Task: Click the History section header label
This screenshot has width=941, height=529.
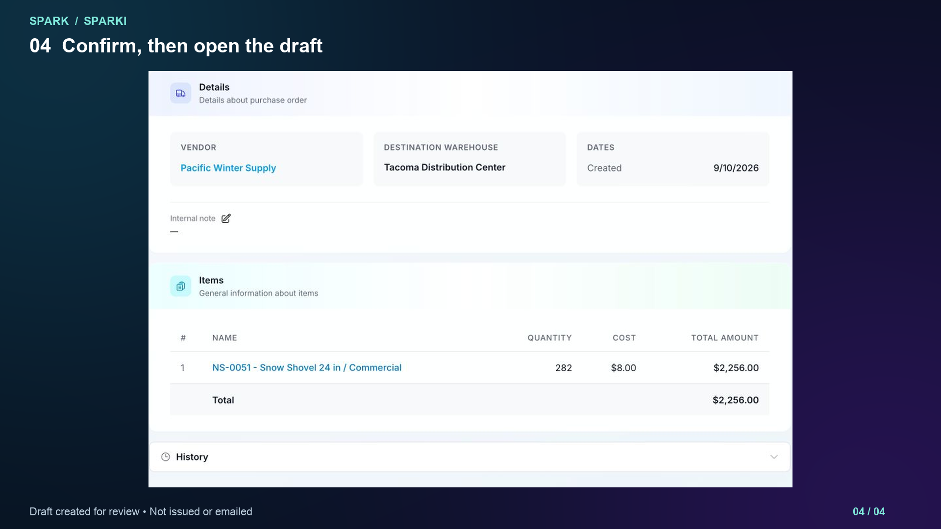Action: pos(192,457)
